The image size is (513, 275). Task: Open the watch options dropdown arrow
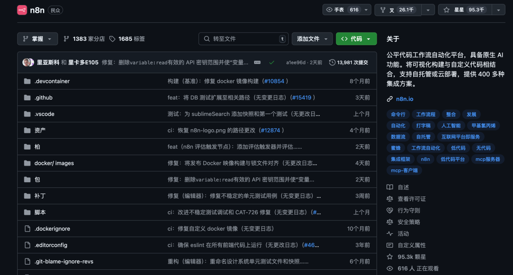coord(366,10)
